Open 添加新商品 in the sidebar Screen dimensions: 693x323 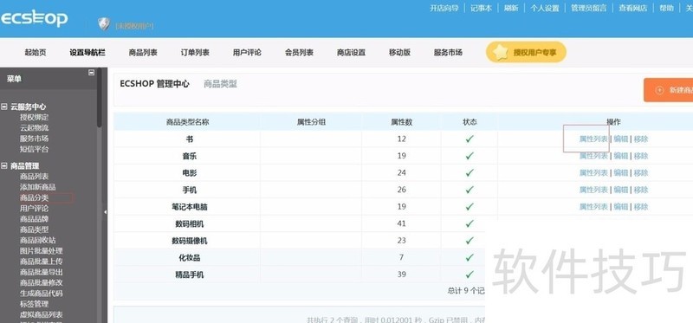point(37,187)
